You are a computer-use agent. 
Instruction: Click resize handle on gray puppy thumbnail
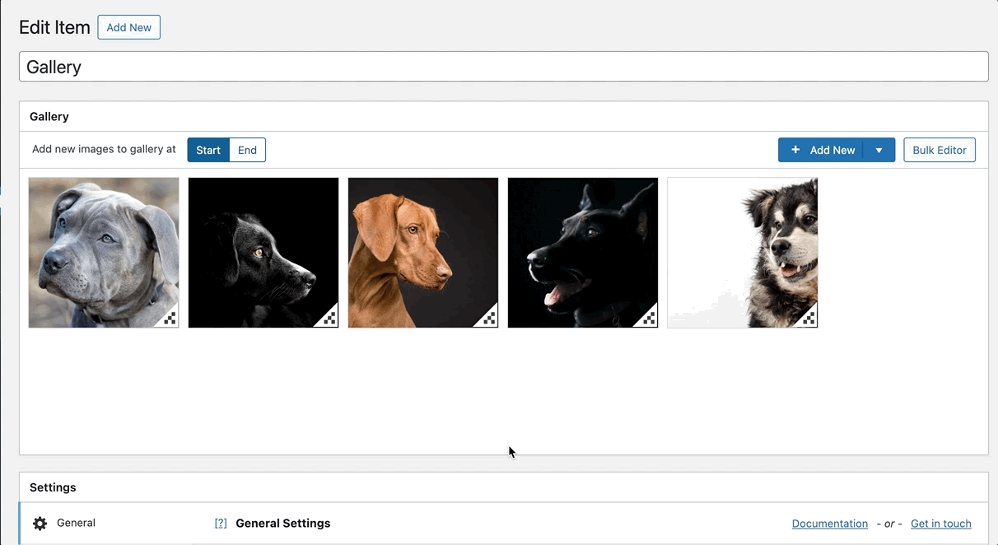tap(170, 319)
